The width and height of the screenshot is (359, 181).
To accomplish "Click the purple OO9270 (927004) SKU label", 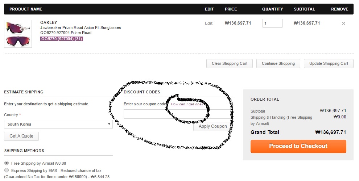I will coord(62,39).
